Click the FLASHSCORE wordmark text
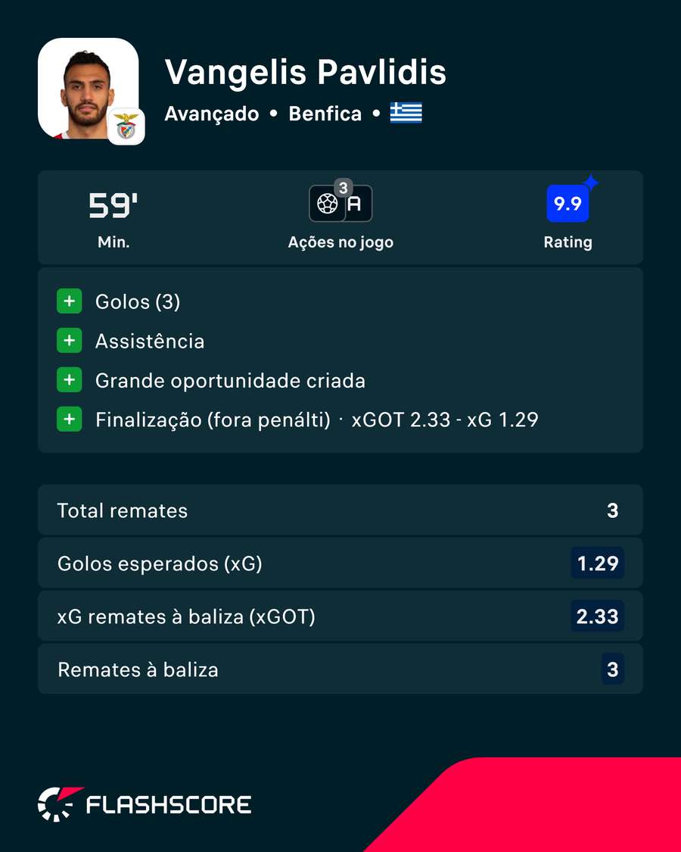 coord(169,805)
